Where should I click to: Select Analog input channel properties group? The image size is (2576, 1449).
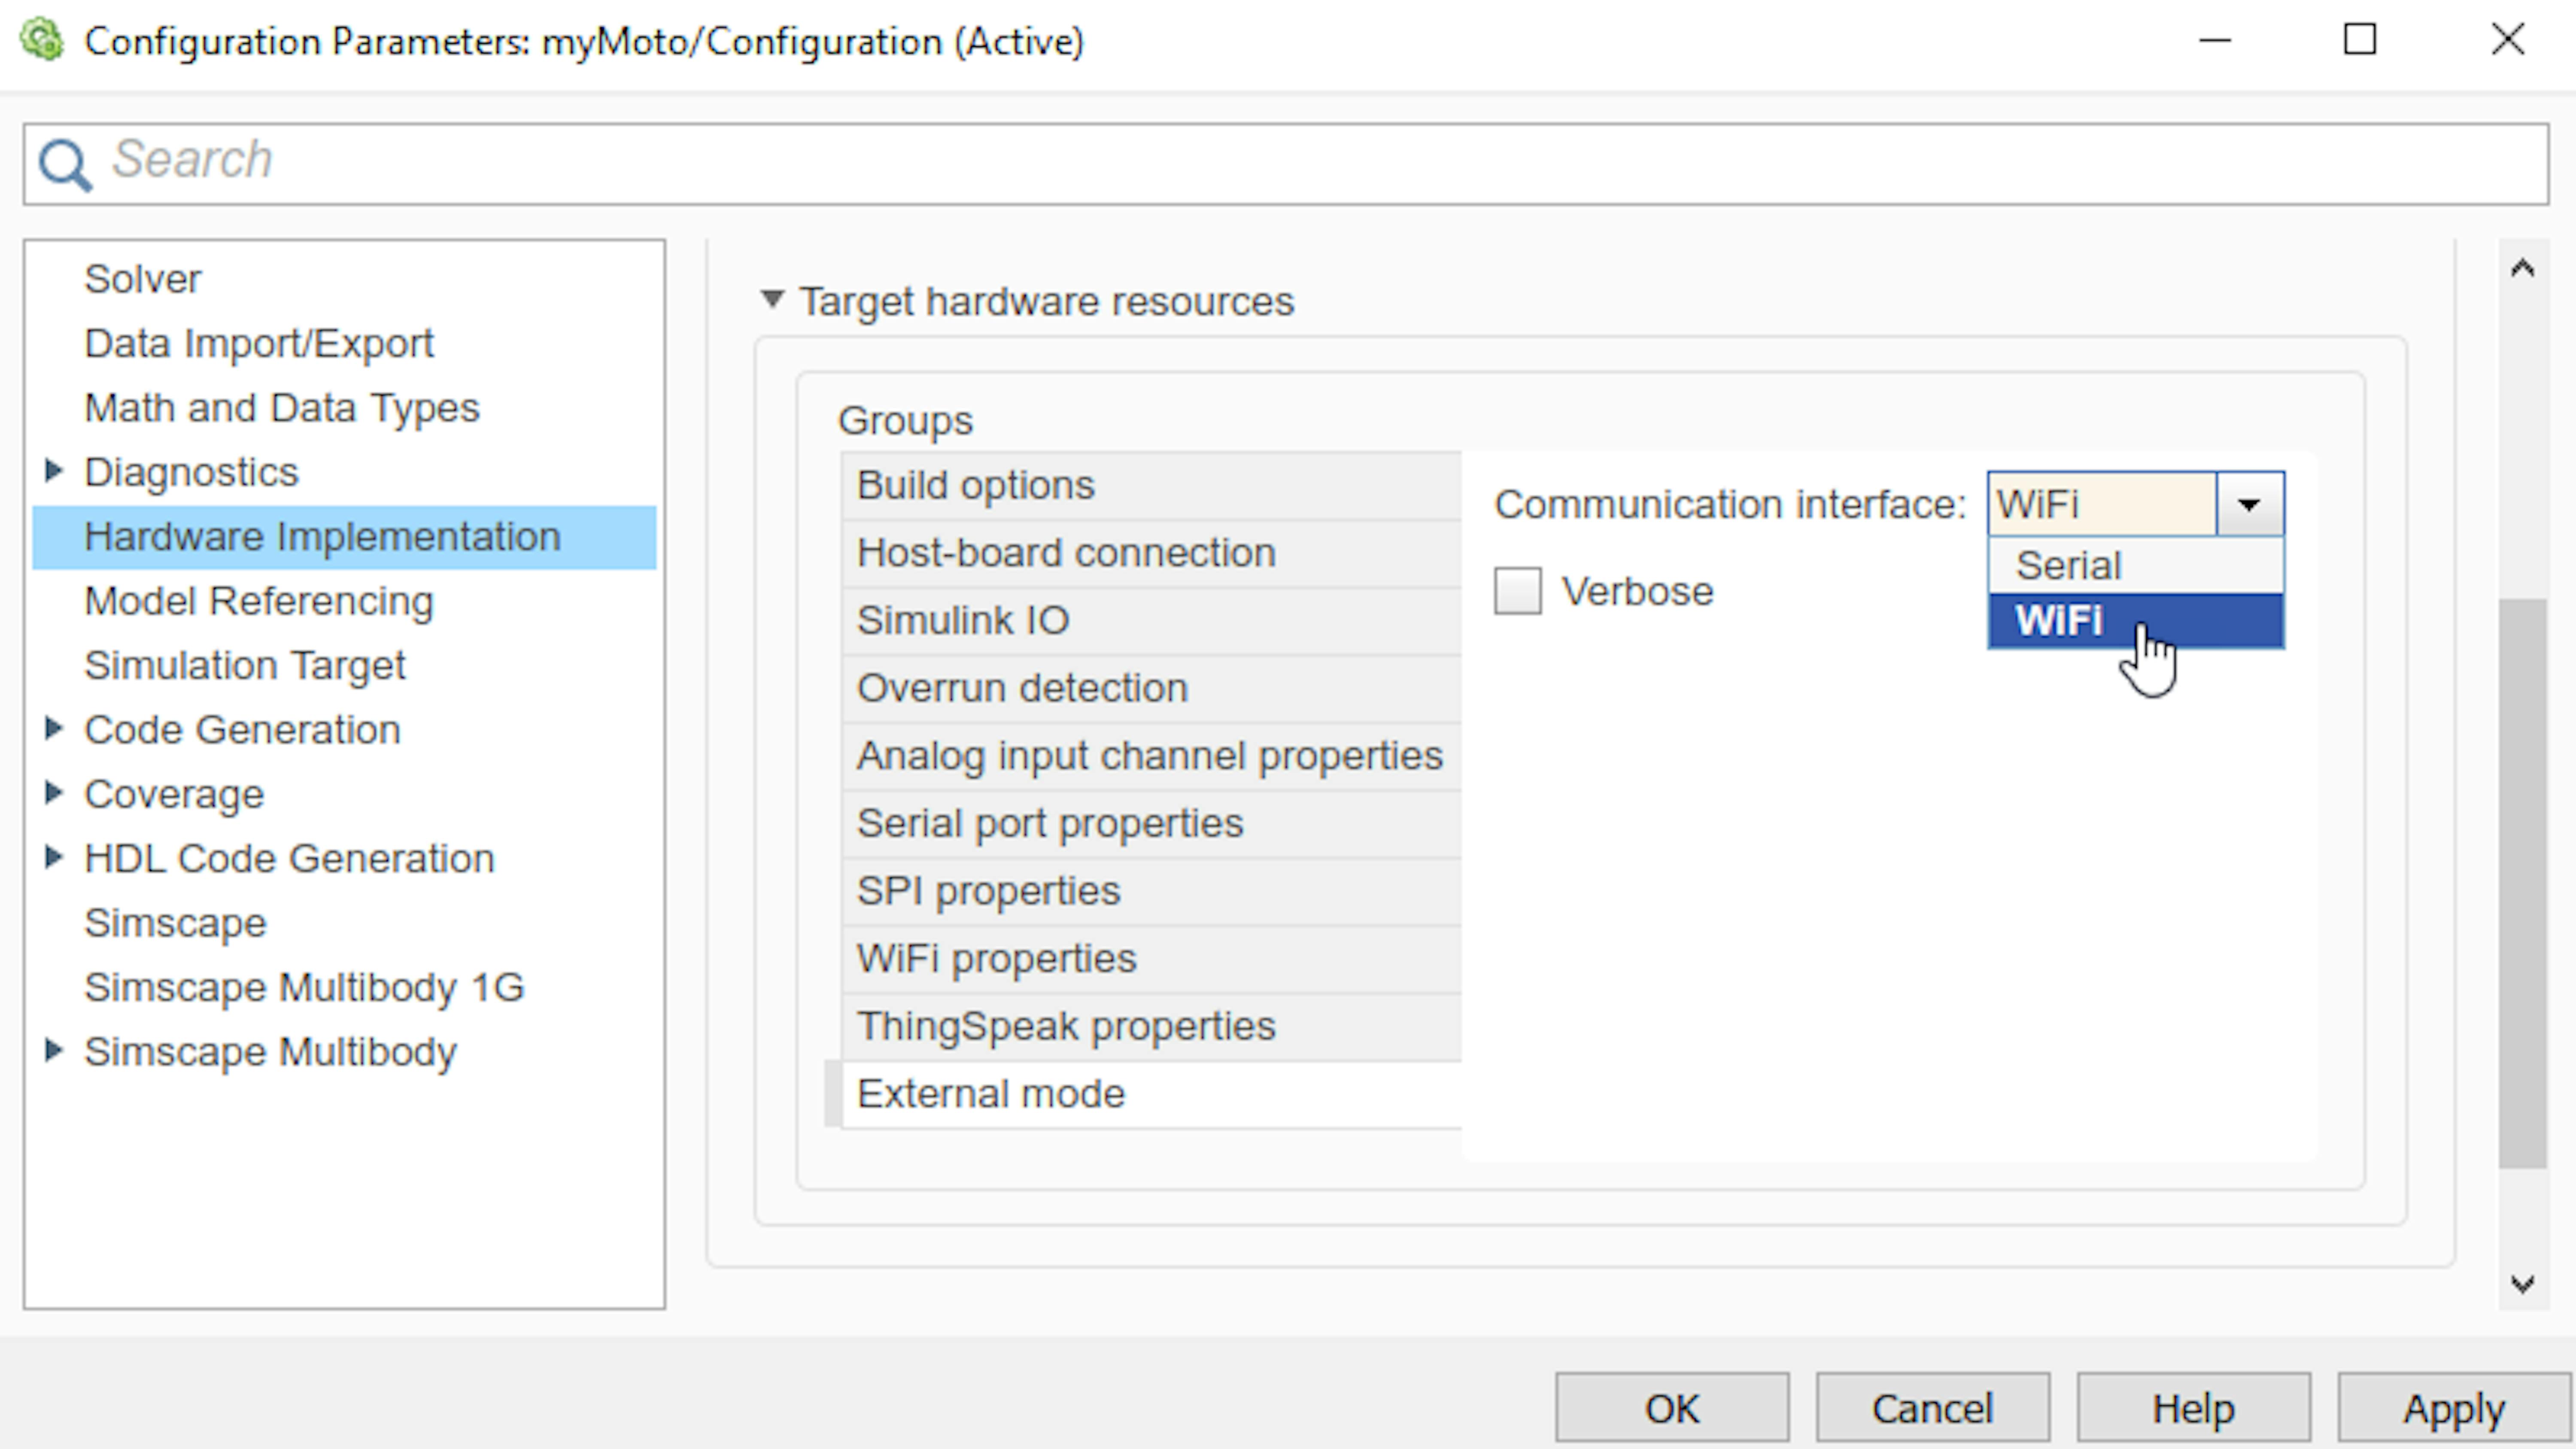click(x=1151, y=756)
